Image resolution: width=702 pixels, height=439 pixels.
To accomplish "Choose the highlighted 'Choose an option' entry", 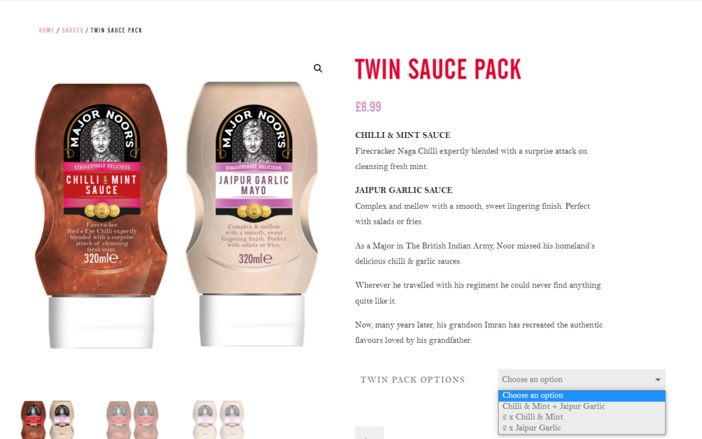I will click(x=582, y=395).
